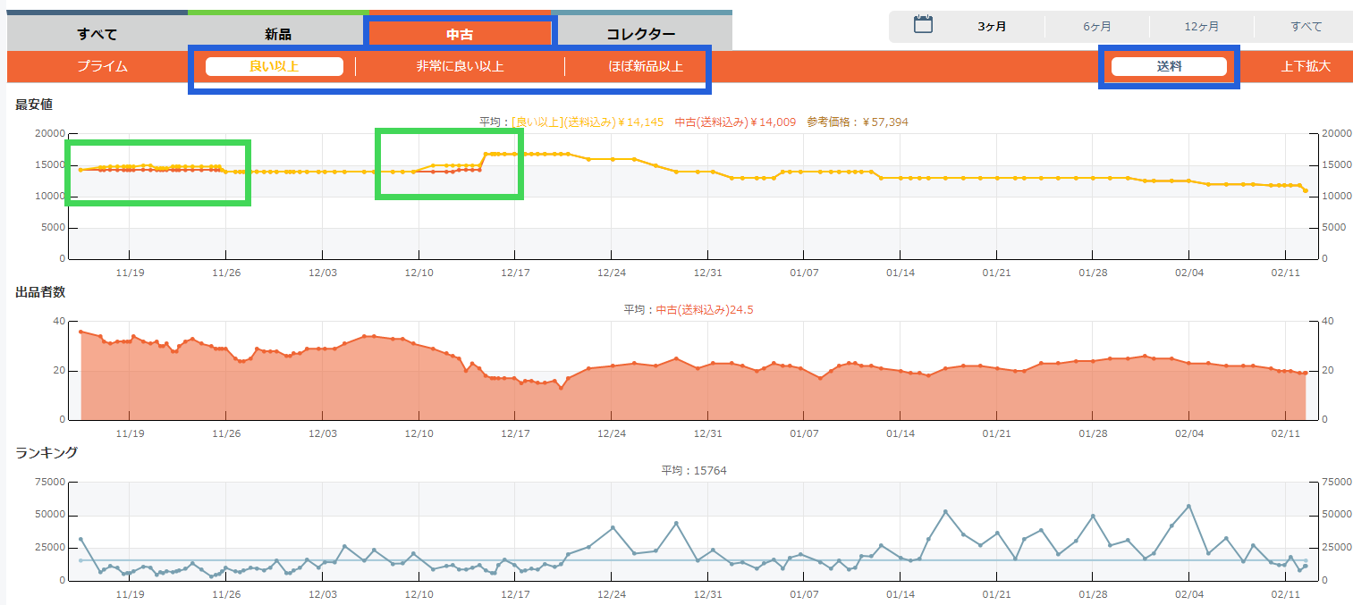1353x605 pixels.
Task: Toggle the 送料 shipping option
Action: (1169, 66)
